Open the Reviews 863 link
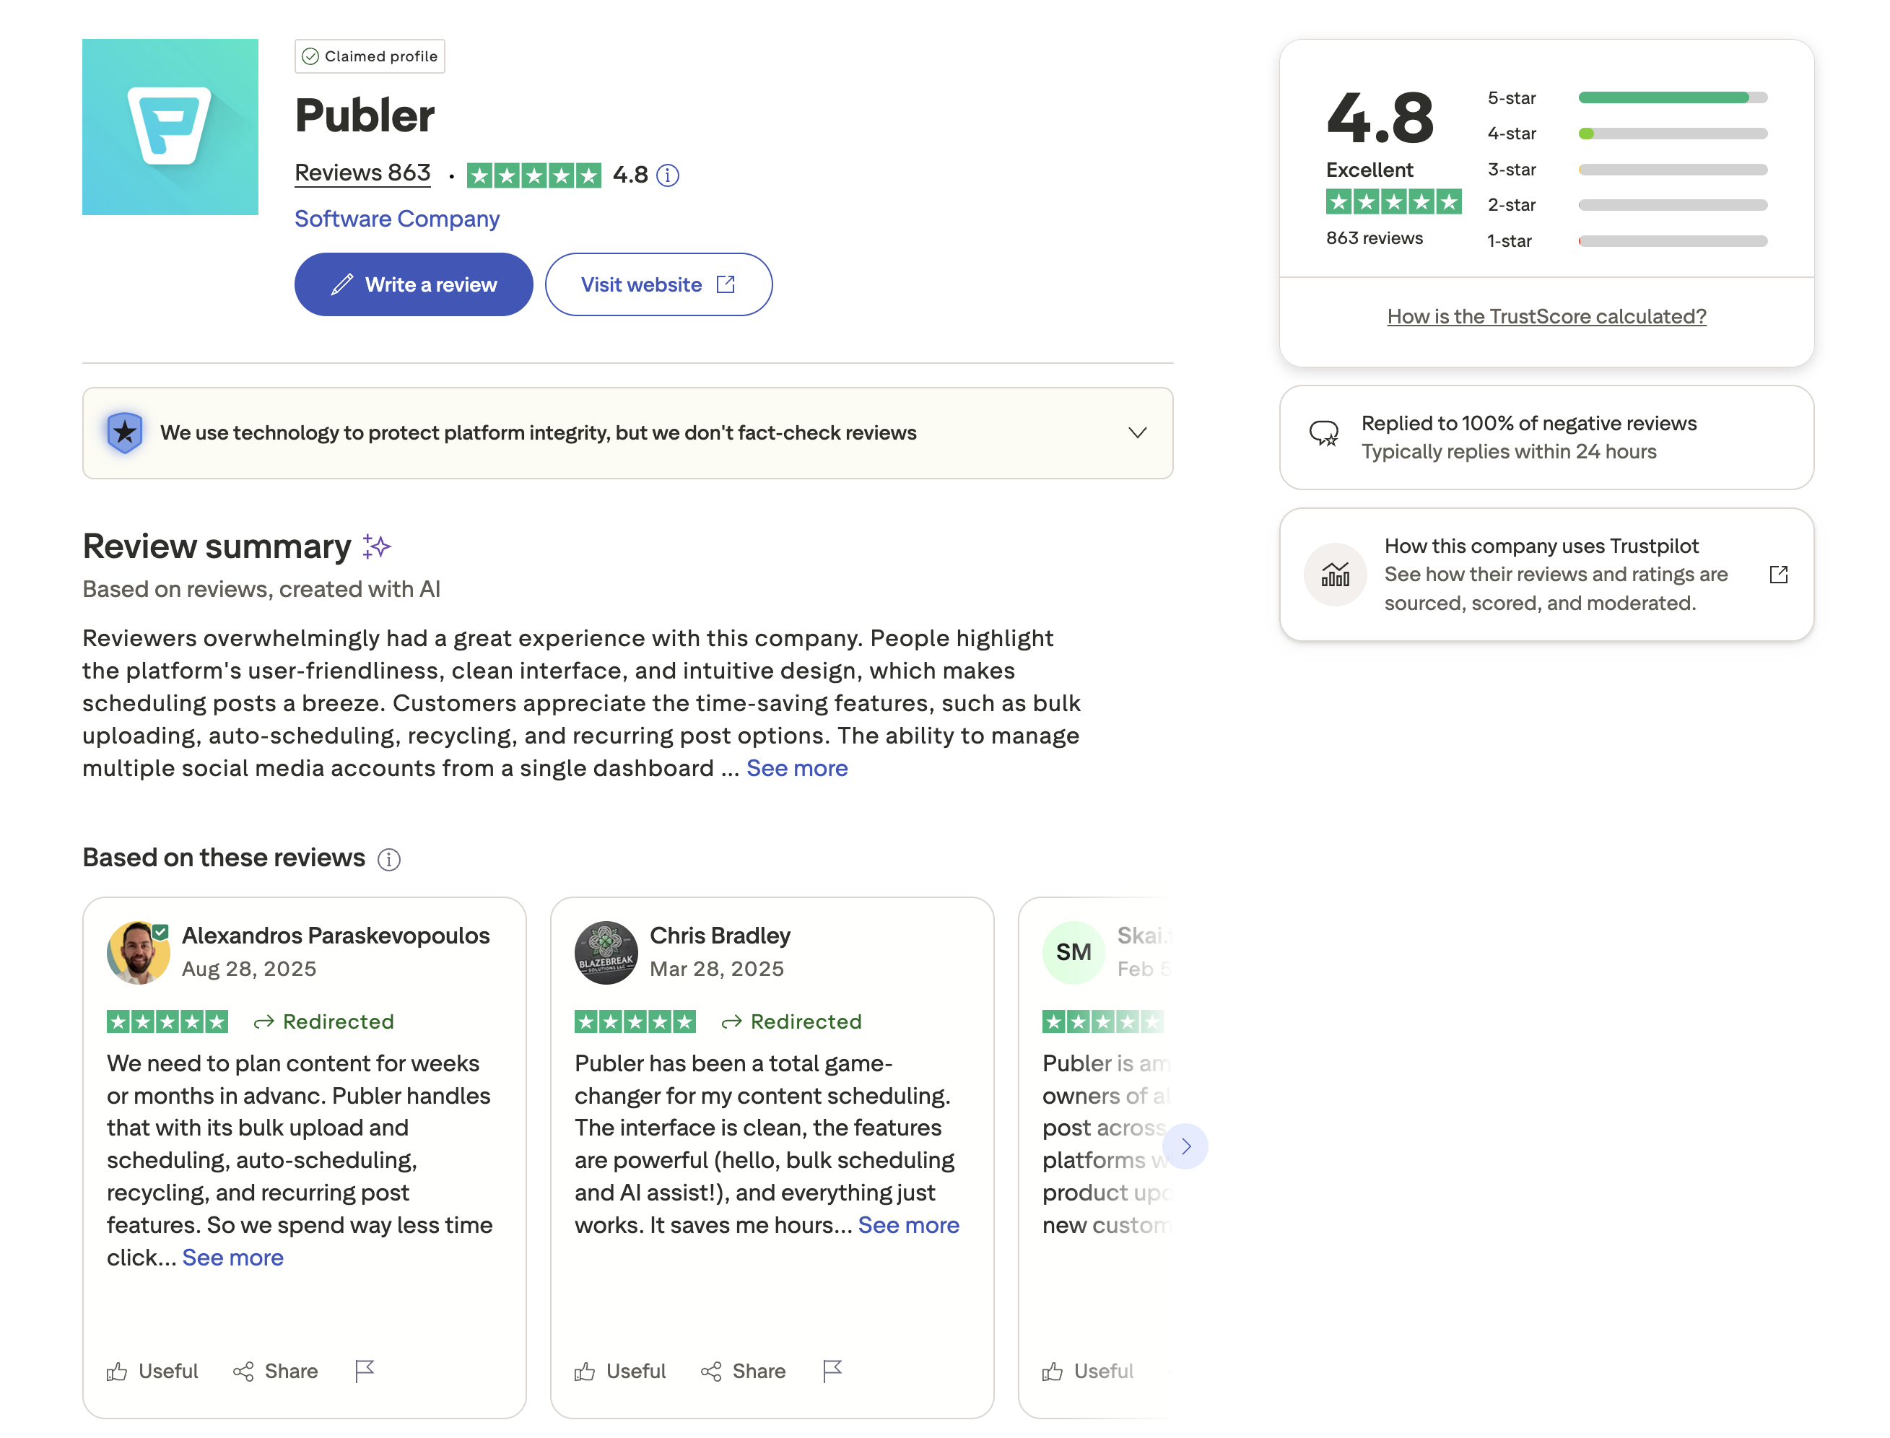This screenshot has height=1438, width=1890. [x=362, y=172]
